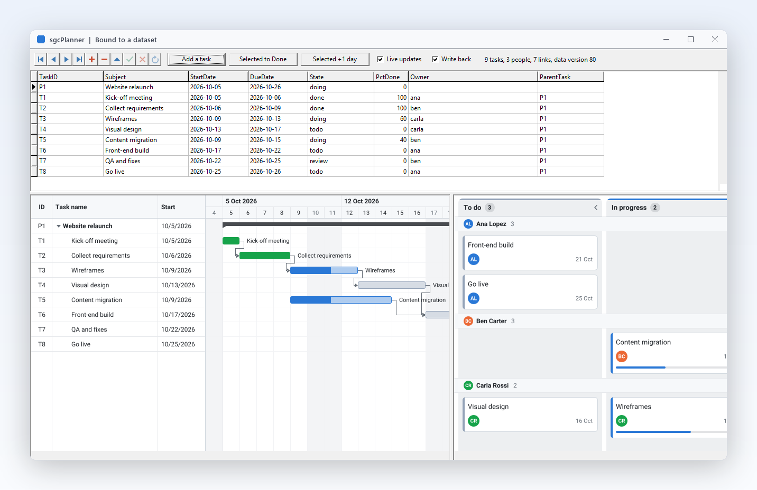Insert a new record with plus icon
This screenshot has width=757, height=490.
(91, 59)
